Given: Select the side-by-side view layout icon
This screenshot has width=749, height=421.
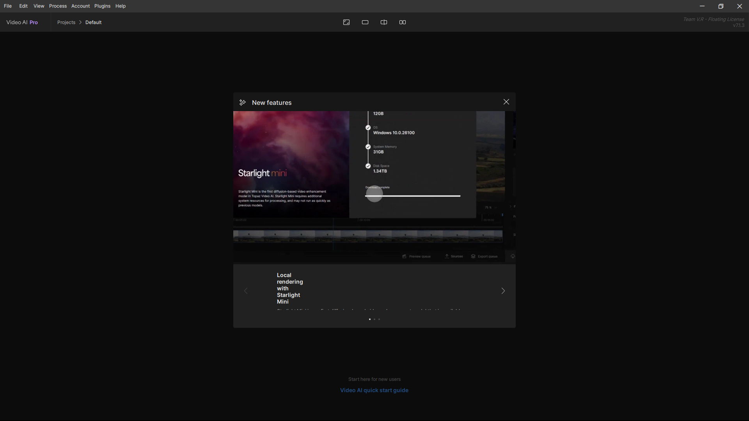Looking at the screenshot, I should point(403,22).
